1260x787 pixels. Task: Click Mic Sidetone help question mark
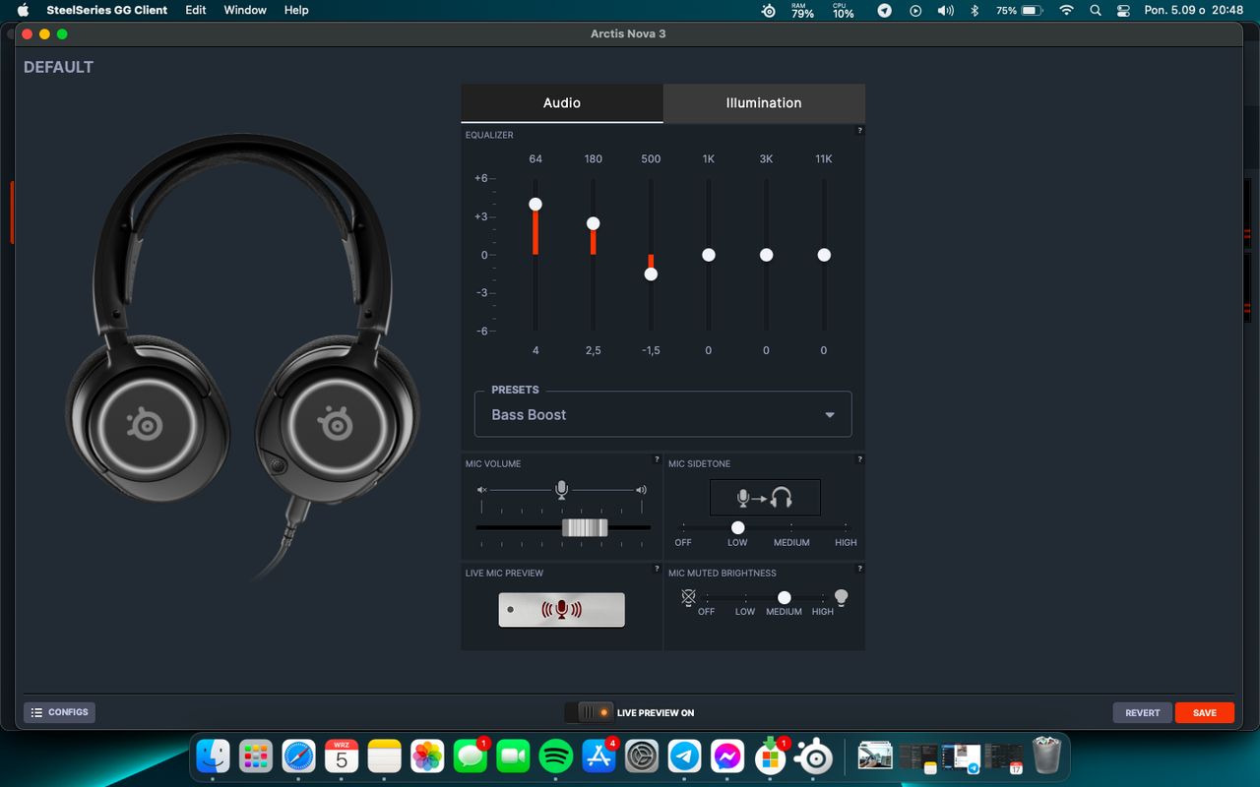[859, 459]
